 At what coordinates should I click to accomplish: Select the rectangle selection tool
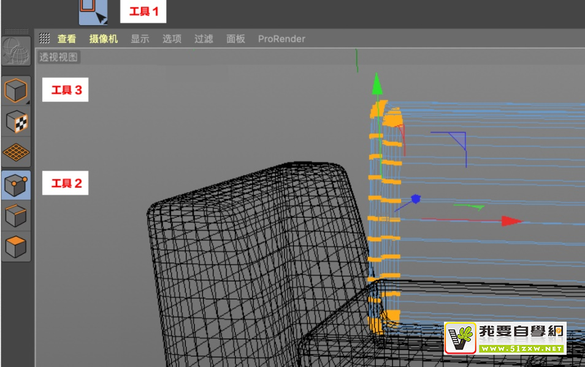(93, 12)
